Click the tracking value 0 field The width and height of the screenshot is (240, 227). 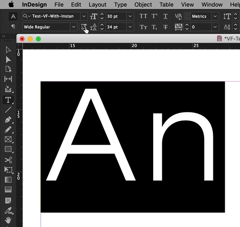[201, 27]
